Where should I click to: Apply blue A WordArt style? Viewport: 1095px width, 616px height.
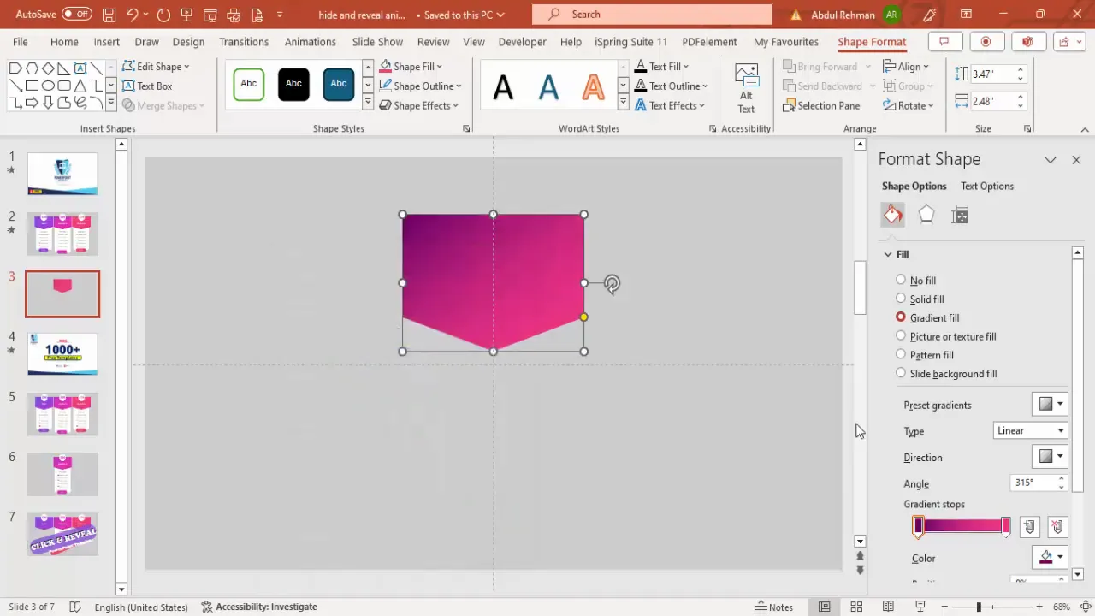coord(548,86)
